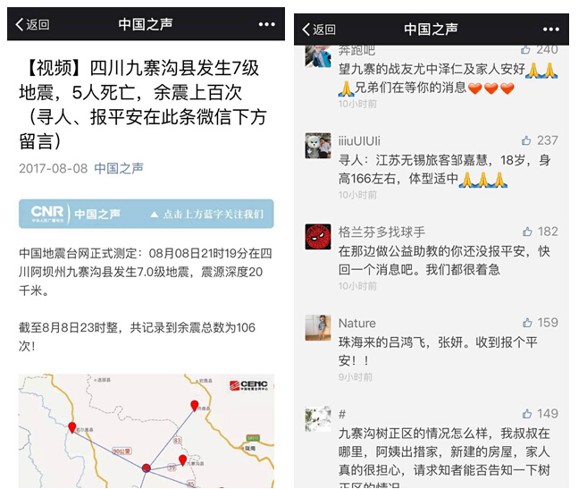The width and height of the screenshot is (587, 489).
Task: Like the # user's comment with 149 likes
Action: pyautogui.click(x=527, y=414)
